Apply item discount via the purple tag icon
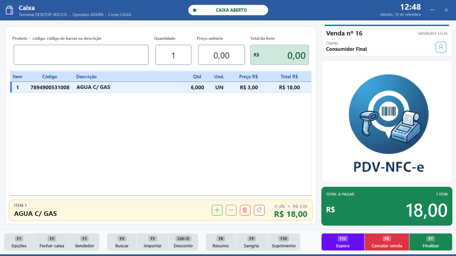456x256 pixels. 259,210
